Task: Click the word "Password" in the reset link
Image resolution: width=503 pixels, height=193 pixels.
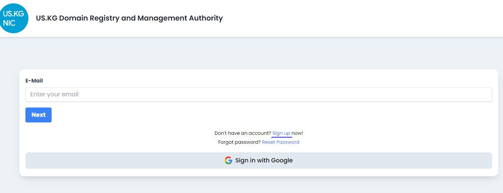Action: pyautogui.click(x=288, y=142)
